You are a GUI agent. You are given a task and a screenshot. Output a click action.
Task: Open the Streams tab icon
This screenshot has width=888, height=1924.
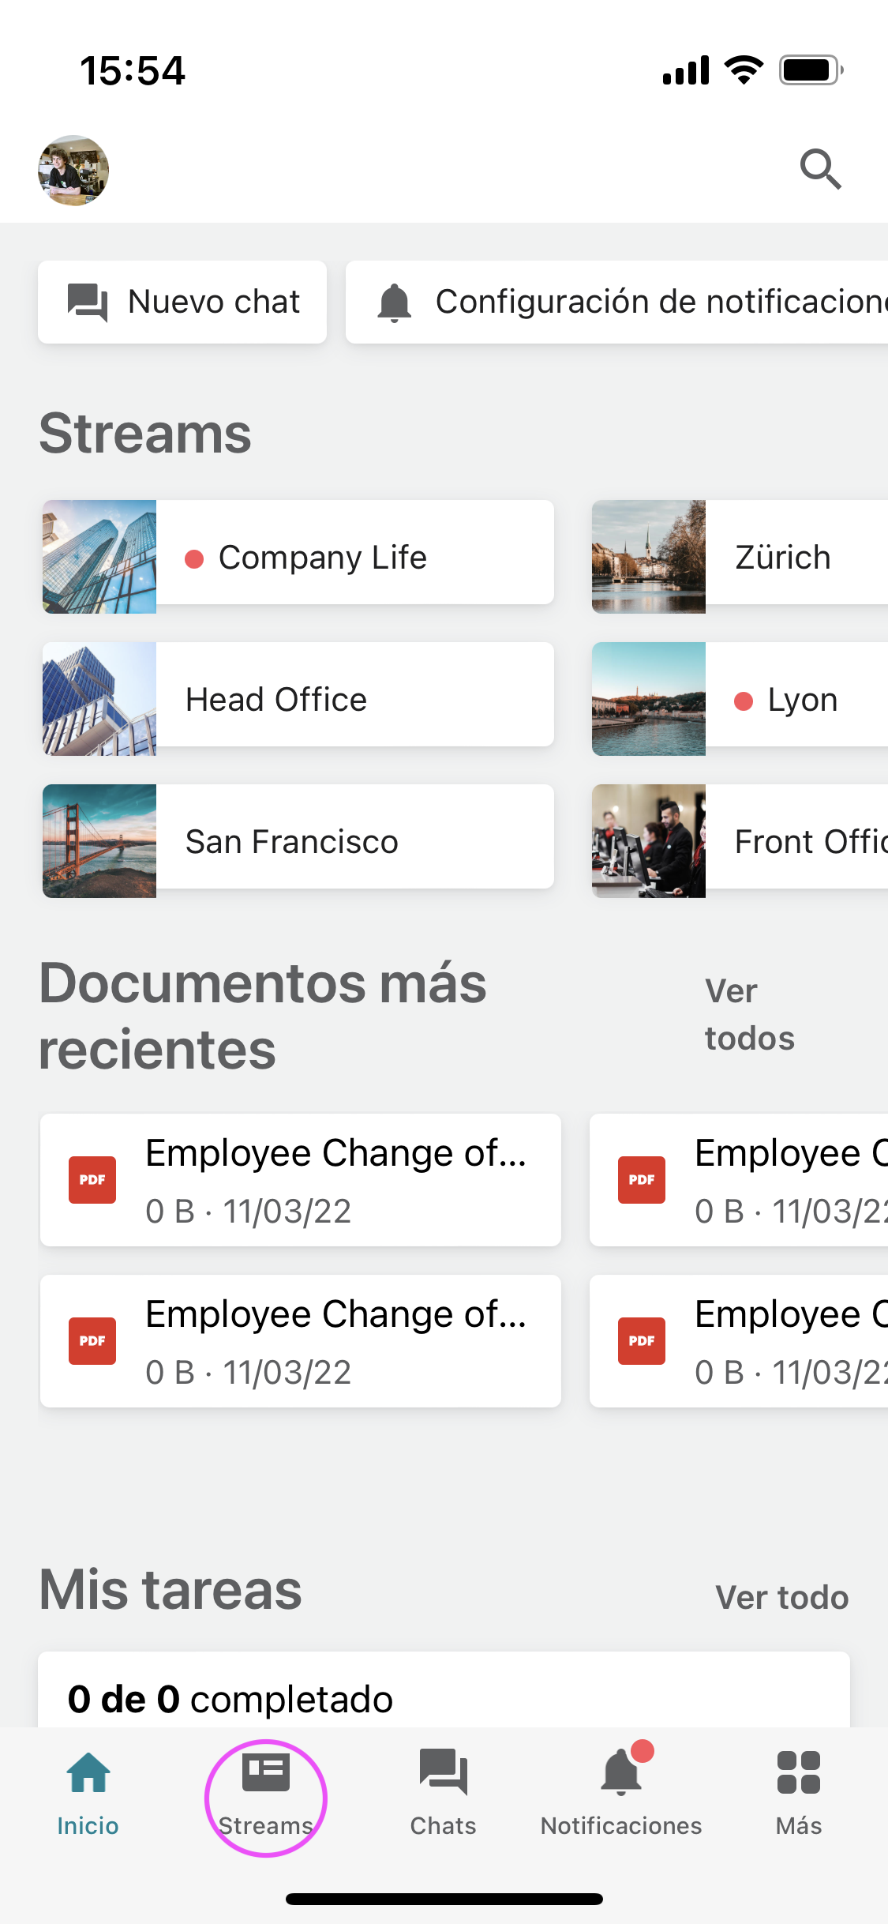pyautogui.click(x=265, y=1774)
